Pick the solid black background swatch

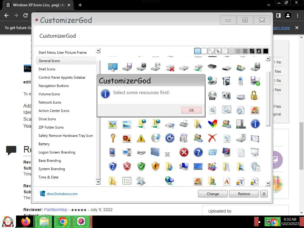266,51
